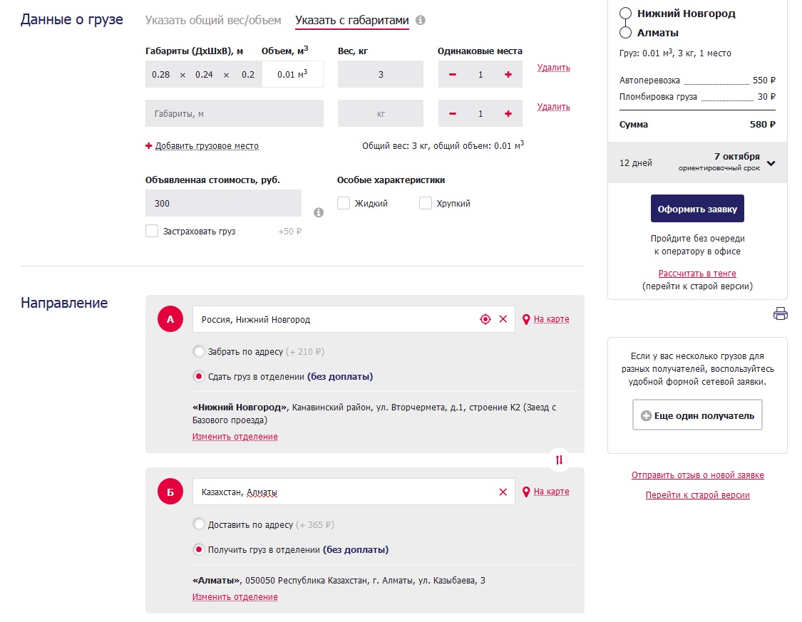
Task: Click the geolocation target icon in point A
Action: coord(485,319)
